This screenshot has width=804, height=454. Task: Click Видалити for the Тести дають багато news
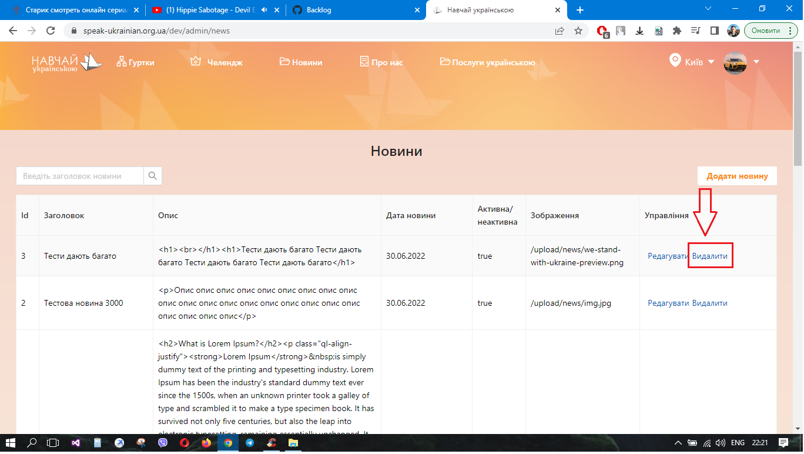pyautogui.click(x=710, y=256)
